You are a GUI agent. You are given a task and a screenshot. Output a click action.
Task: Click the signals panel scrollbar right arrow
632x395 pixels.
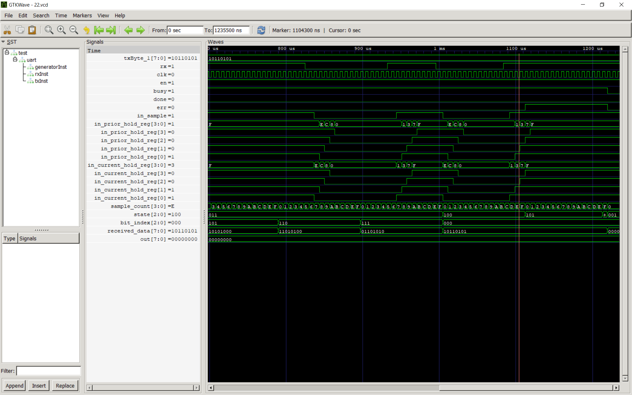(x=197, y=388)
